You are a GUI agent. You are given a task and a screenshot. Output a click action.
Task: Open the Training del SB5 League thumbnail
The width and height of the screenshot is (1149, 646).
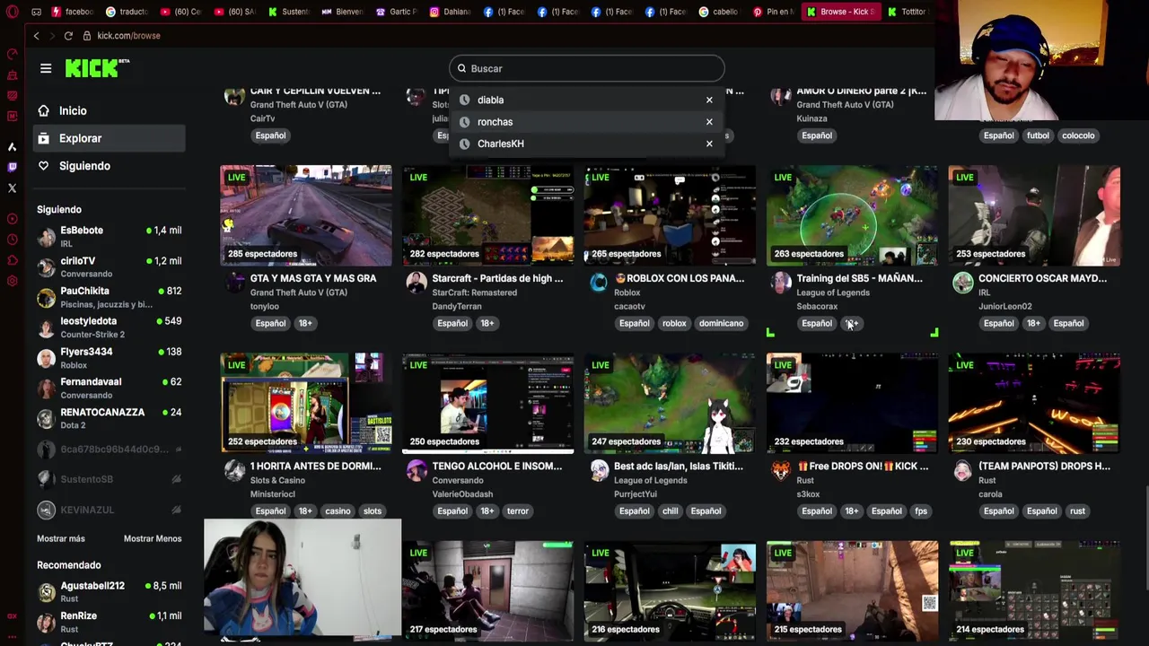pos(852,215)
